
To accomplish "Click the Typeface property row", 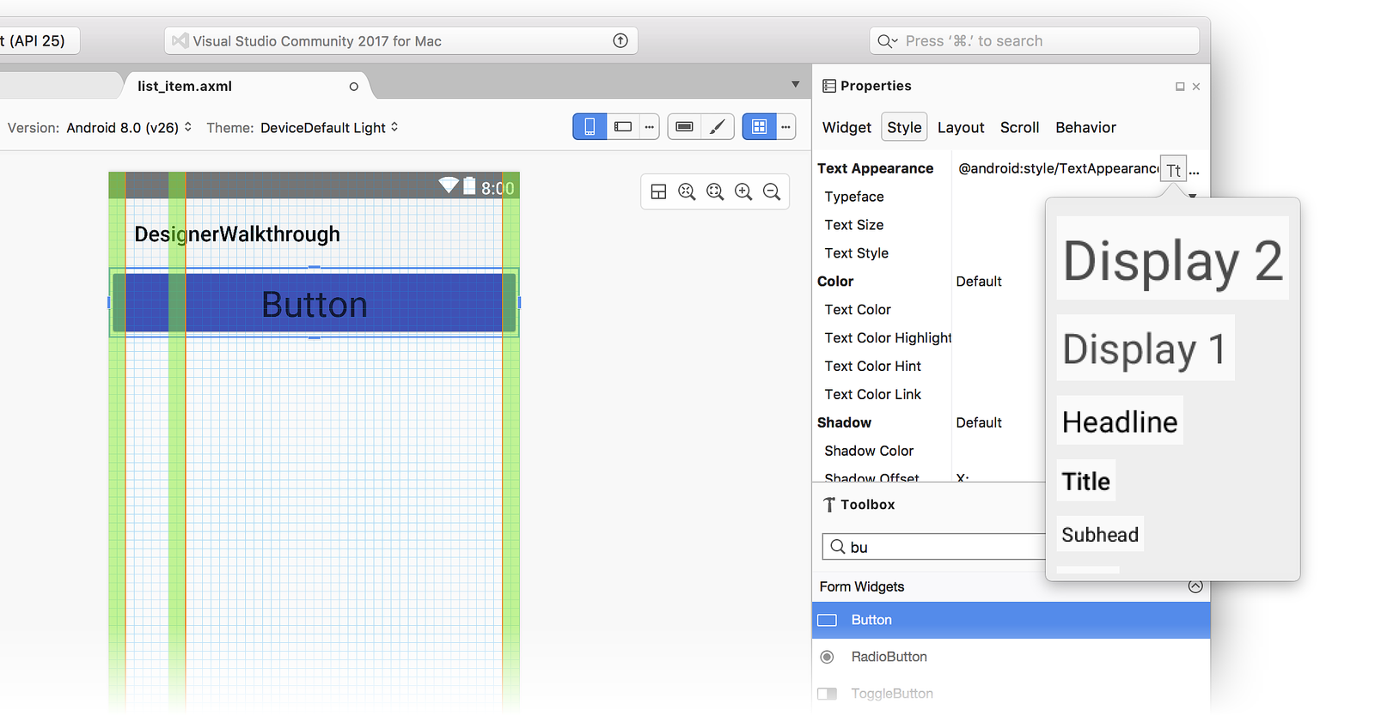I will tap(854, 197).
